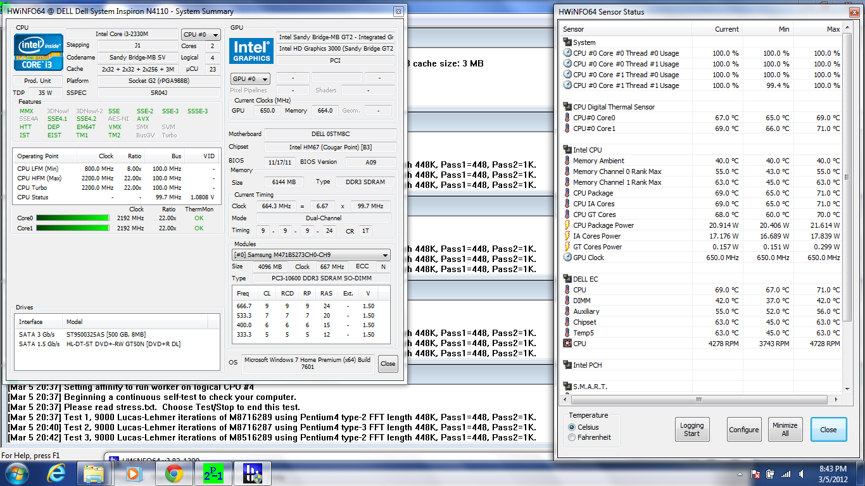Open the Windows Start menu

17,473
